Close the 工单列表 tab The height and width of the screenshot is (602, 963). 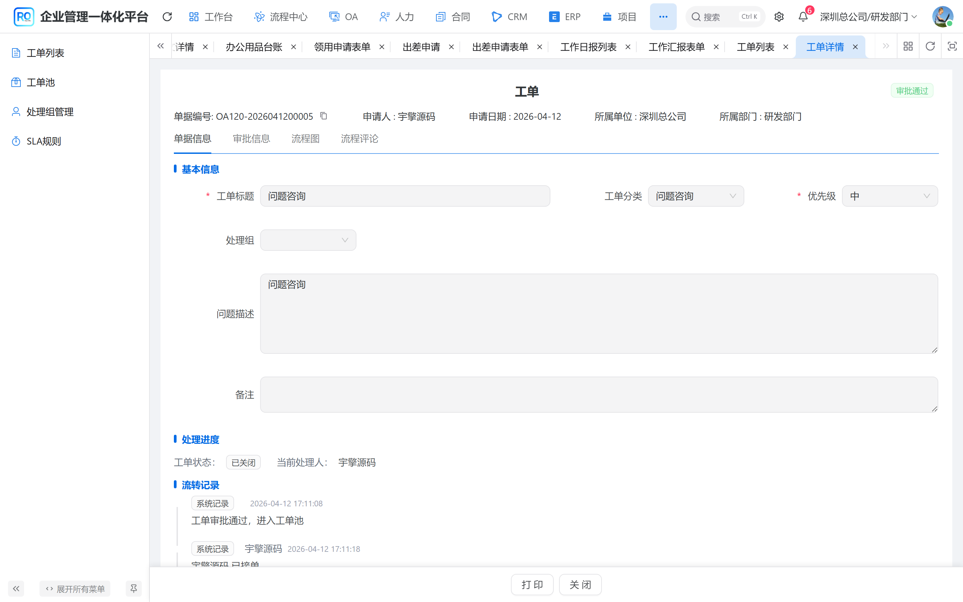click(x=786, y=47)
